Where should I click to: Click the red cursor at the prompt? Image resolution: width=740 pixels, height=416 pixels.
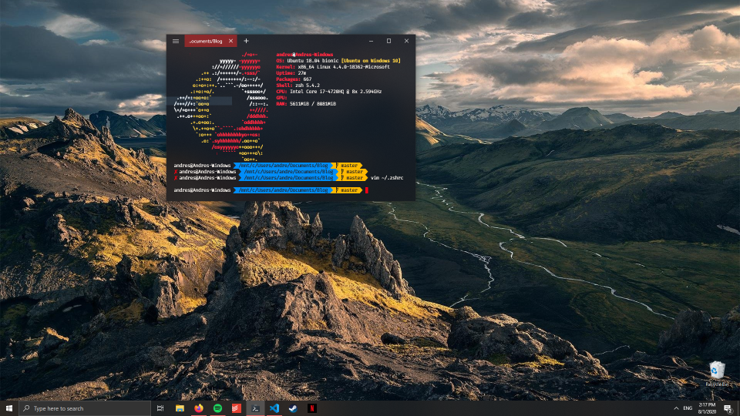coord(367,190)
